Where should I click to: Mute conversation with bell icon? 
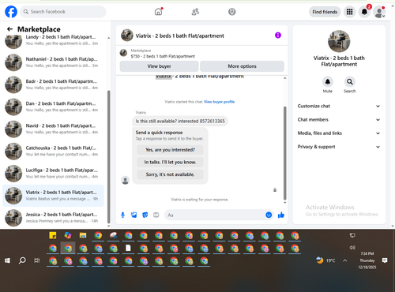(x=328, y=82)
